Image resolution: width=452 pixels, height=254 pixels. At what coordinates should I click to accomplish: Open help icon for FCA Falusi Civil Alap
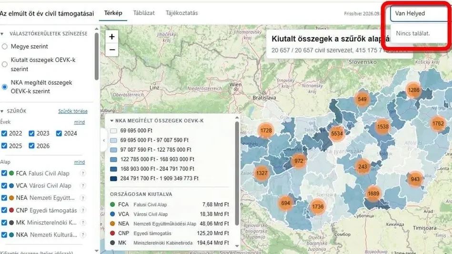[x=83, y=173]
